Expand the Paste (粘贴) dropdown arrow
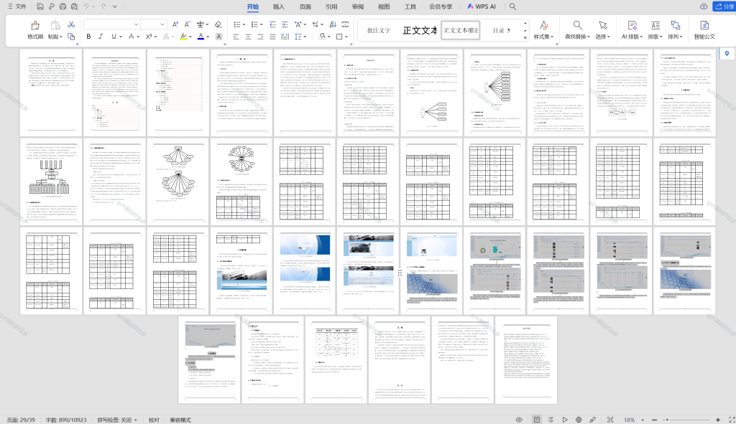 pos(61,37)
